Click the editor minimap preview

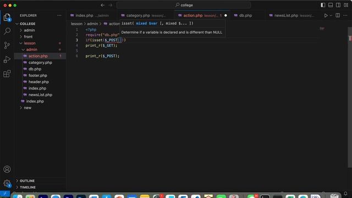coord(322,29)
